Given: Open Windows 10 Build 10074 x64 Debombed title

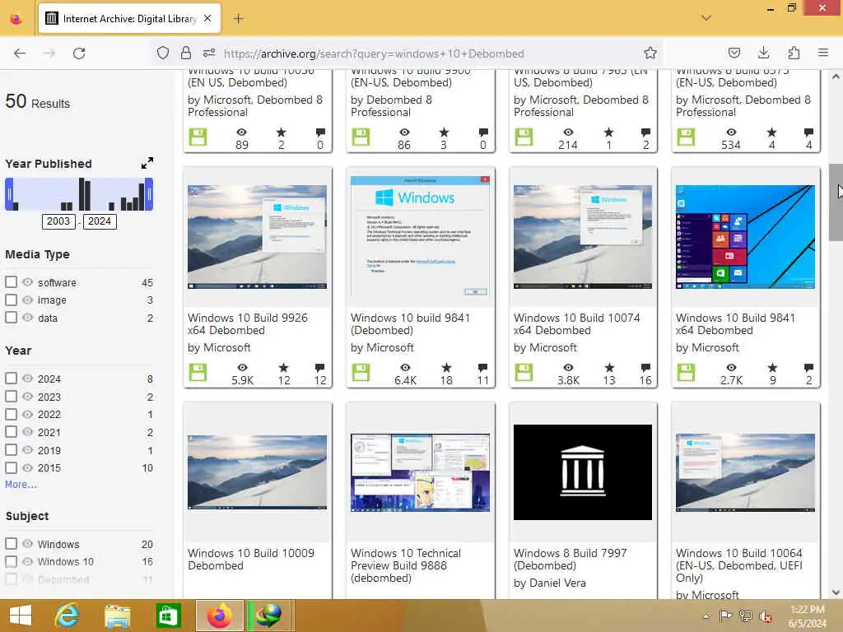Looking at the screenshot, I should pos(576,324).
